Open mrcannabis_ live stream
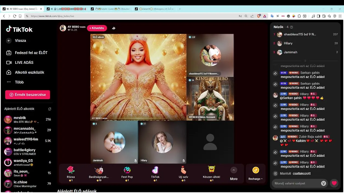344x193 pixels. [x=28, y=130]
